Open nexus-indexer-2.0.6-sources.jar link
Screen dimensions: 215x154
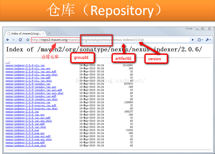click(28, 102)
